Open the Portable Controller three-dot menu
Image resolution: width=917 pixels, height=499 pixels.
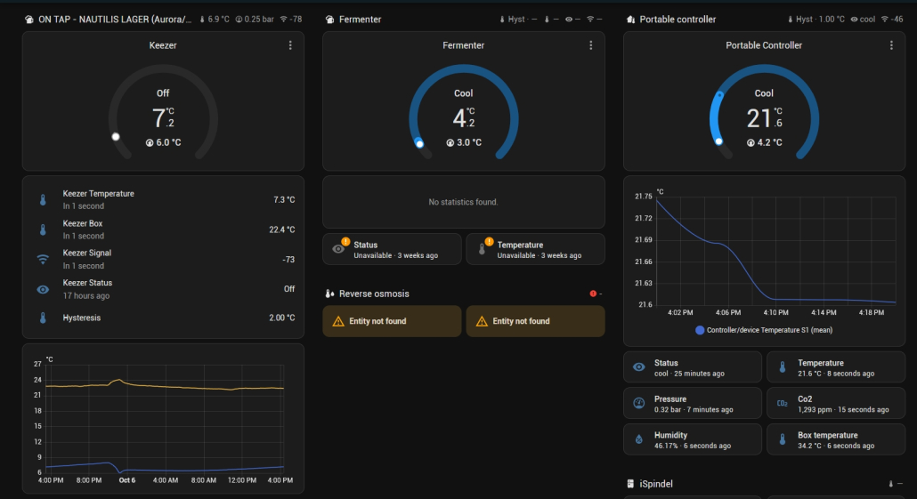891,45
